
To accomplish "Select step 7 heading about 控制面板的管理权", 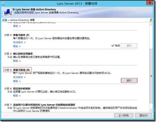I will click(44, 105).
